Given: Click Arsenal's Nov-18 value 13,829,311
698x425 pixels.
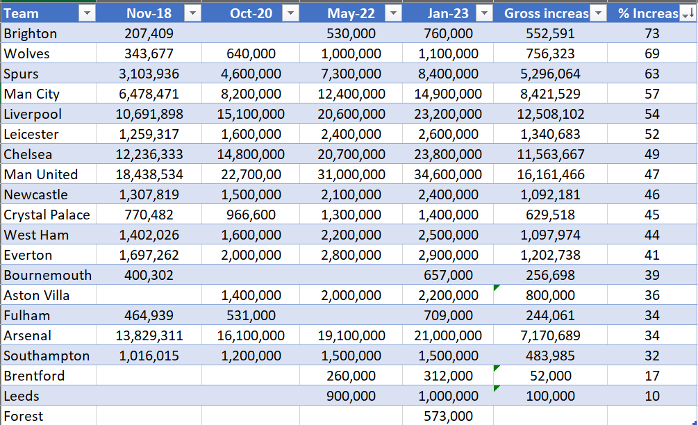Looking at the screenshot, I should 149,335.
